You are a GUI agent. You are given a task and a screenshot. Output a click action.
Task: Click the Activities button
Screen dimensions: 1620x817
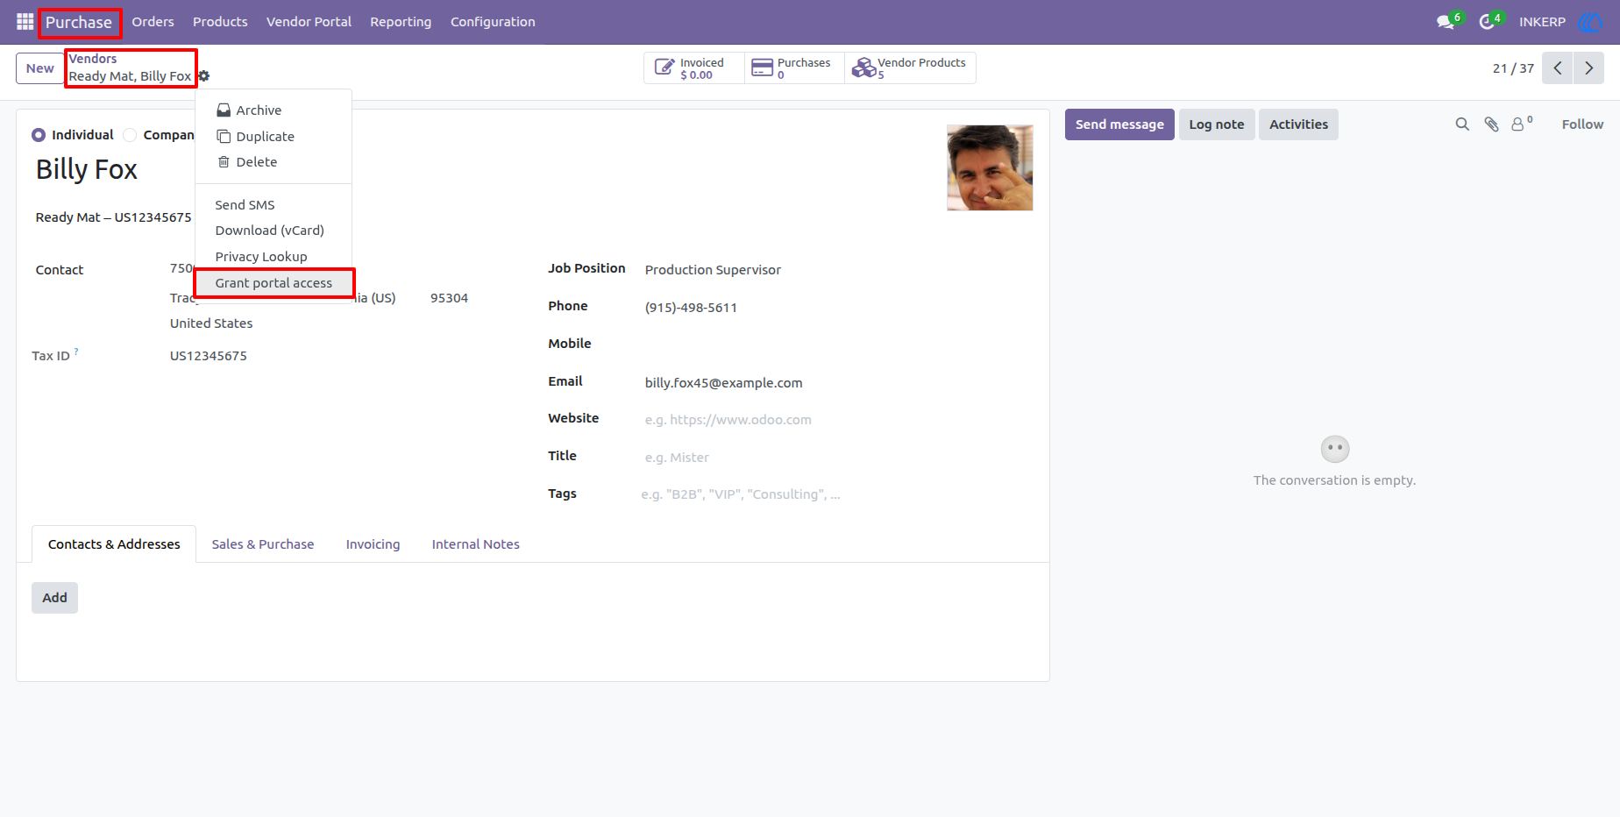(x=1298, y=124)
